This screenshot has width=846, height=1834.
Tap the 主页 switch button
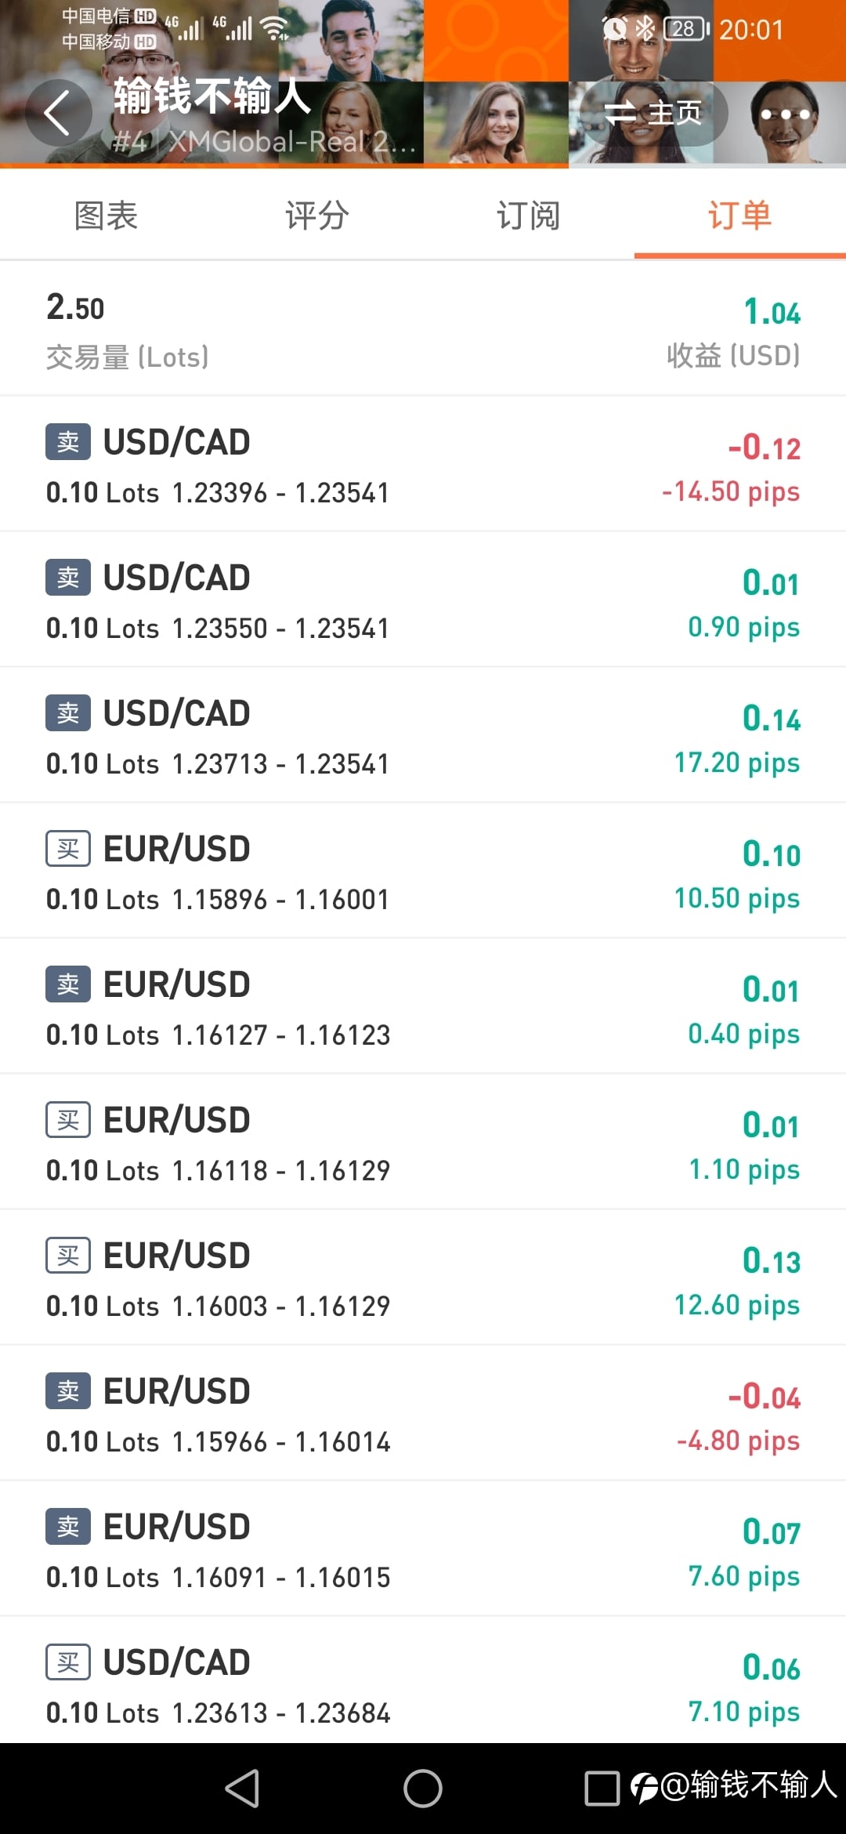click(x=653, y=113)
